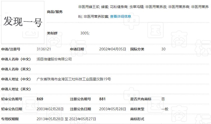Click the 类似群 label
Image resolution: width=211 pixels, height=124 pixels.
[x=52, y=33]
